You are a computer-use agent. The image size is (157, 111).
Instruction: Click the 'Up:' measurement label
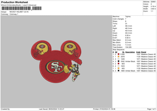(114, 31)
